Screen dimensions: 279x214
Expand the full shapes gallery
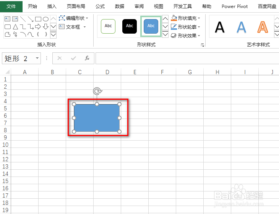click(x=54, y=34)
